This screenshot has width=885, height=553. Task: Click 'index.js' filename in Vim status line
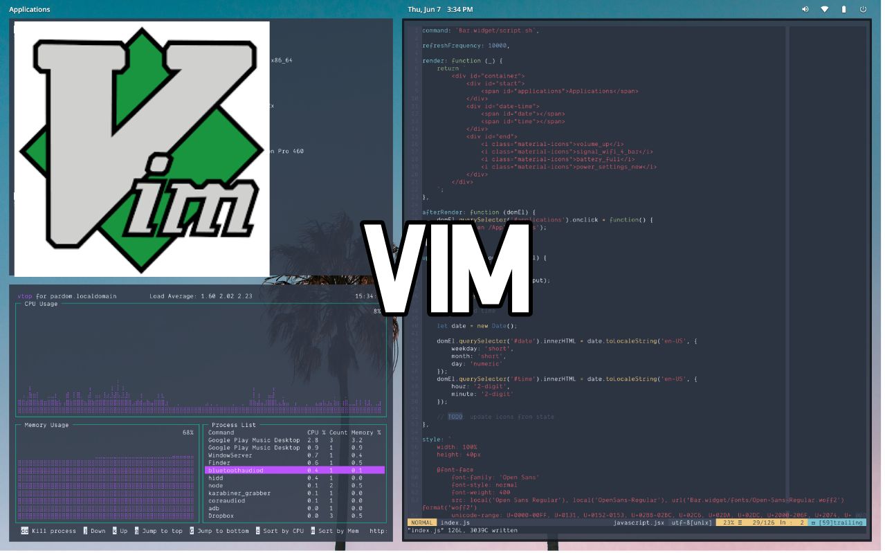click(455, 523)
